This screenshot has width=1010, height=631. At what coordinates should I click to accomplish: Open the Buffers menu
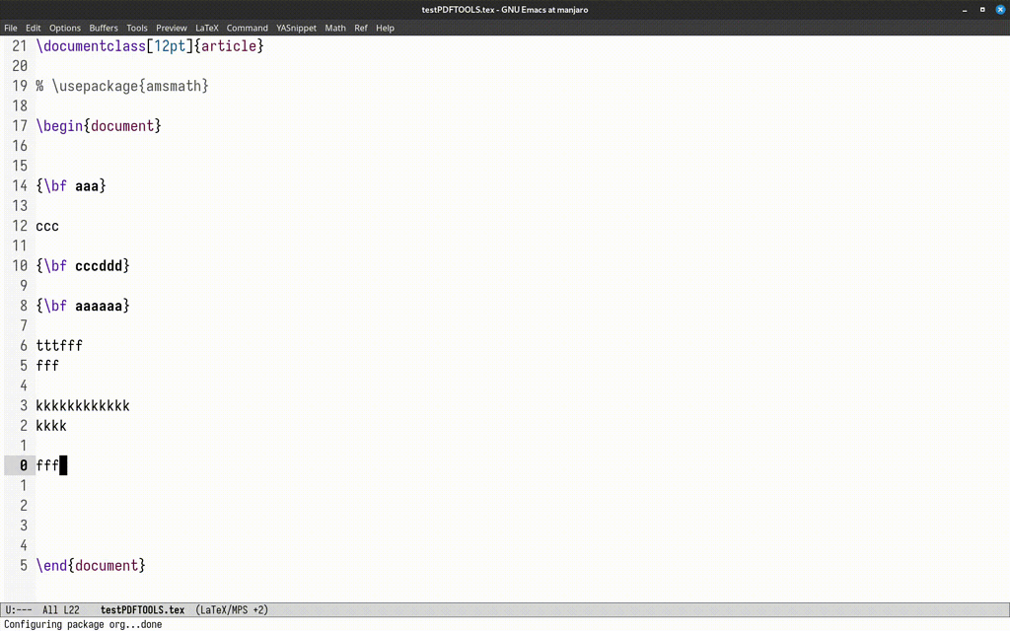[103, 28]
